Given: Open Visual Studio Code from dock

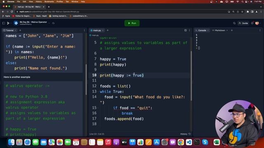Looking at the screenshot, I should [189, 142].
